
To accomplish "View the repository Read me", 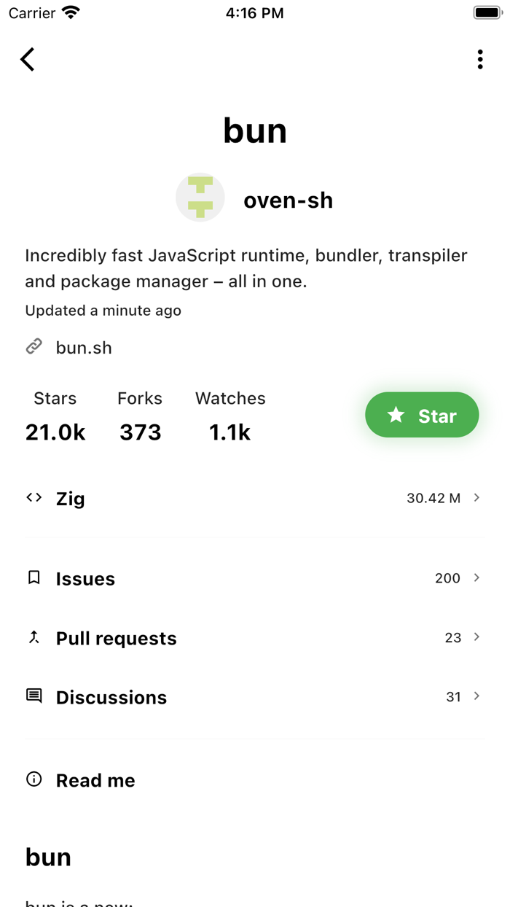I will click(x=95, y=779).
